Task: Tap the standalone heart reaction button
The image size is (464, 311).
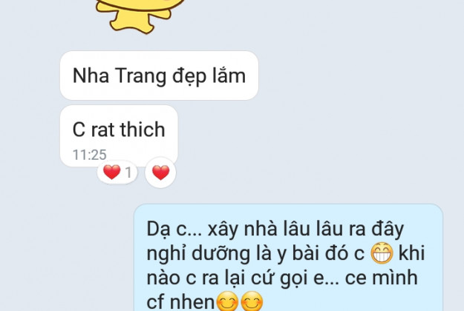Action: pos(160,173)
